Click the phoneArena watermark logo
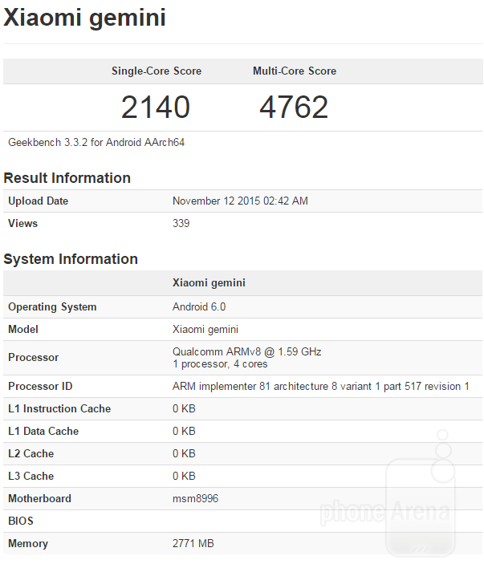Image resolution: width=484 pixels, height=564 pixels. coord(385,510)
